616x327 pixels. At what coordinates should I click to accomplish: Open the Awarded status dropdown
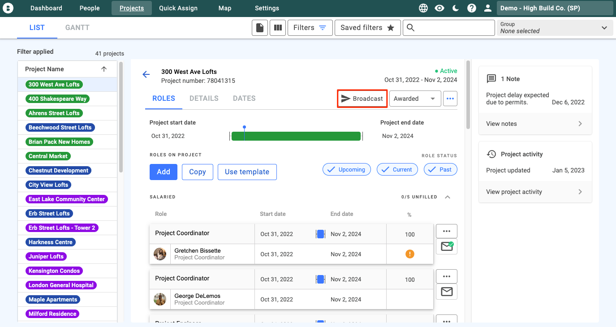415,99
